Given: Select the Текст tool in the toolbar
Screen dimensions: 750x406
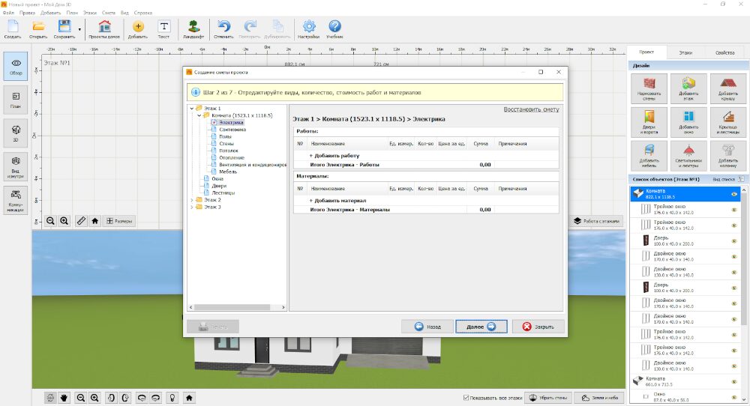Looking at the screenshot, I should tap(163, 29).
